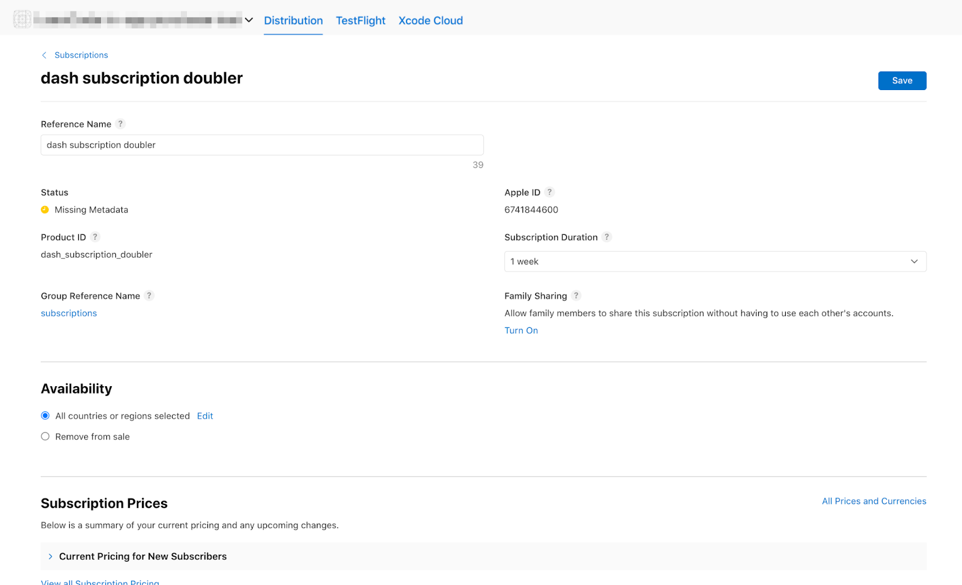Screen dimensions: 962x585
Task: Open All Prices and Currencies link
Action: [x=874, y=501]
